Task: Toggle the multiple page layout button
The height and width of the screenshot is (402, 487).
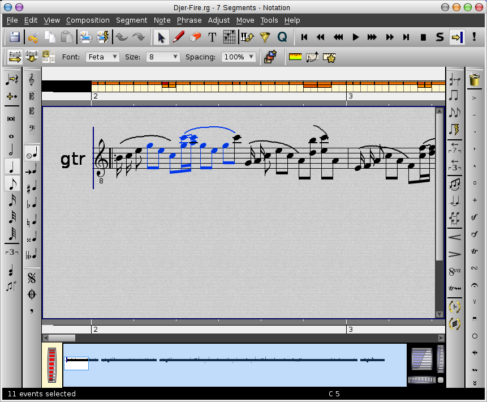Action: pyautogui.click(x=48, y=57)
